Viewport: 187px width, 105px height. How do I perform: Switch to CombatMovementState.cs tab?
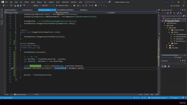point(65,10)
